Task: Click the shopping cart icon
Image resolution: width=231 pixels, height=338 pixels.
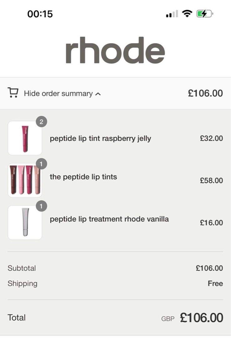Action: click(x=13, y=93)
